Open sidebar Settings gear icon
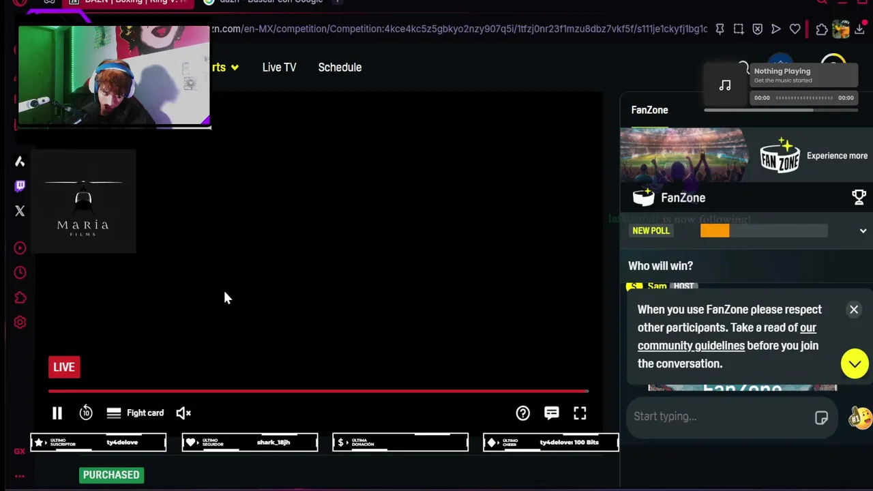Viewport: 873px width, 491px height. [20, 323]
